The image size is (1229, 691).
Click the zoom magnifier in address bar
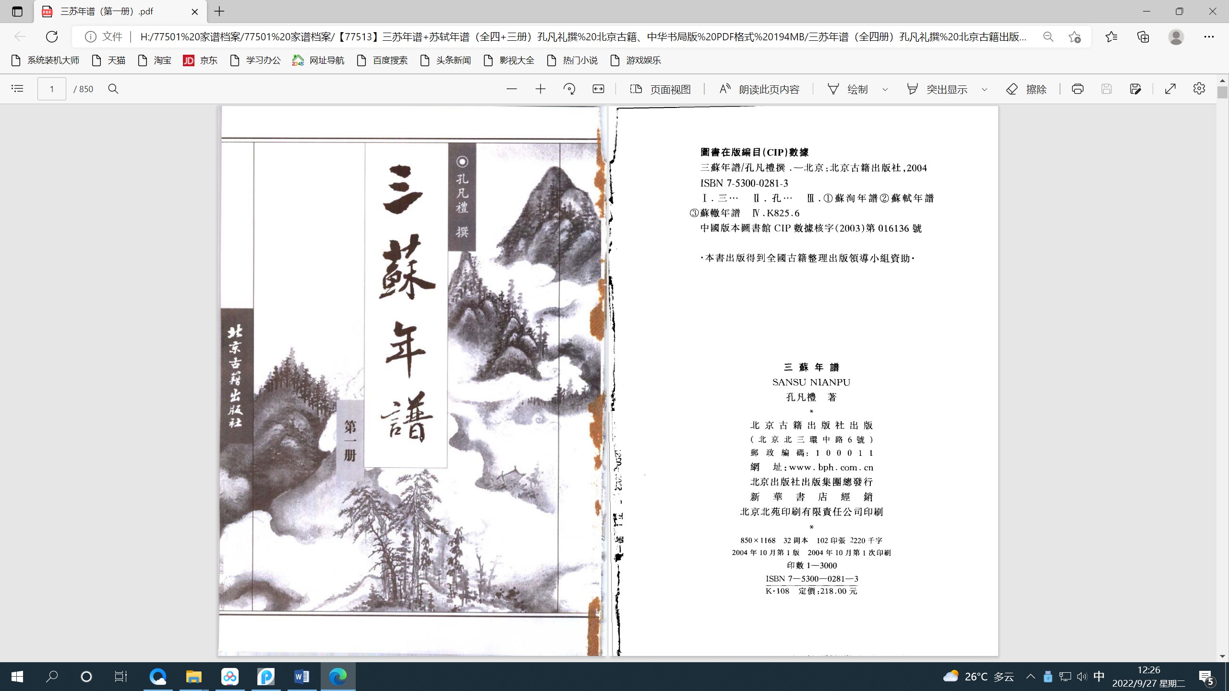coord(1048,36)
